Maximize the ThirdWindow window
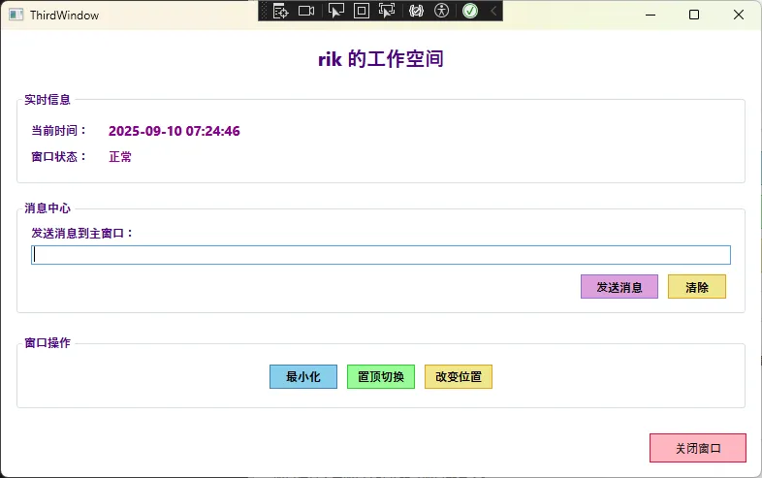The width and height of the screenshot is (762, 478). [x=693, y=15]
